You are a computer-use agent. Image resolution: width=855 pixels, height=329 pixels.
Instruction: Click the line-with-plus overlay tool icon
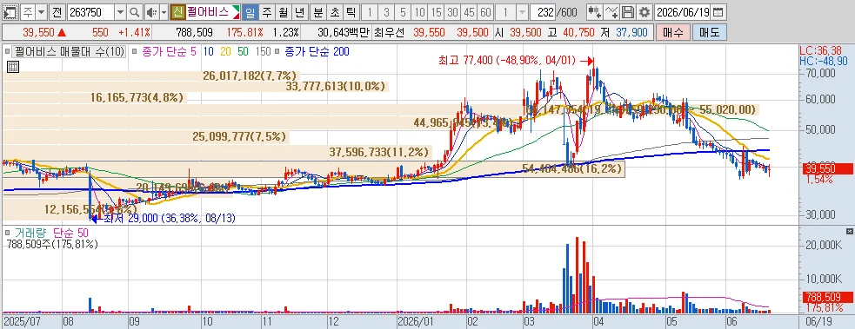tap(611, 11)
